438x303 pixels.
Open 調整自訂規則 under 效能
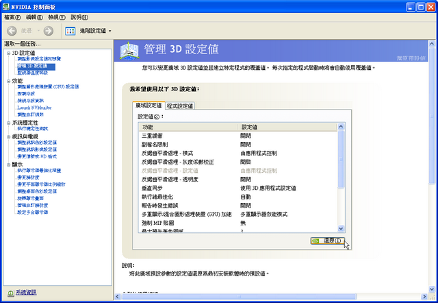(x=30, y=114)
